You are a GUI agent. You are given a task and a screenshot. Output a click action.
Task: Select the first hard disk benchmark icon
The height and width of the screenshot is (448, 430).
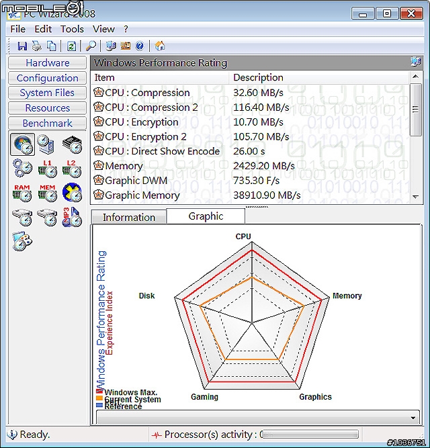[x=22, y=218]
